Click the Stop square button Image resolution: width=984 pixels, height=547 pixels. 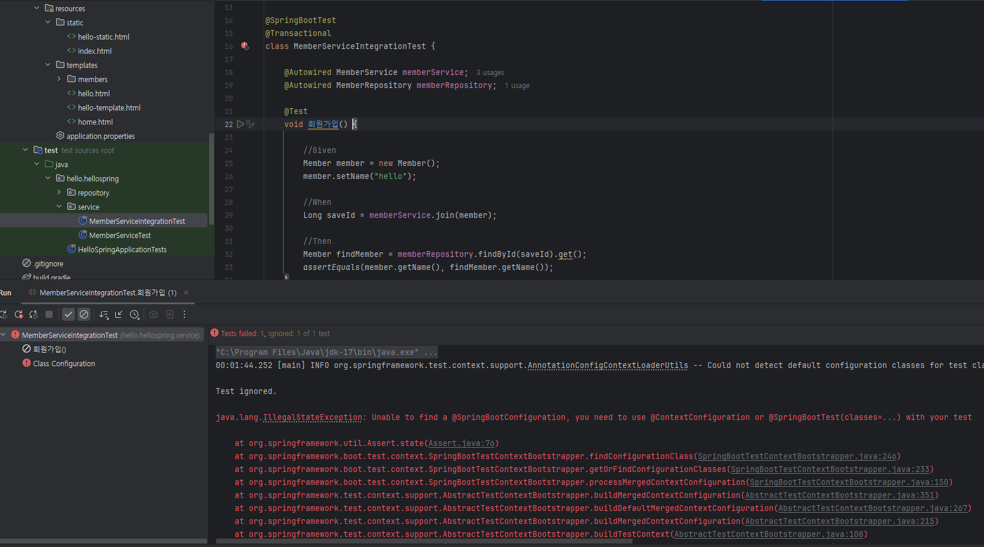coord(49,314)
